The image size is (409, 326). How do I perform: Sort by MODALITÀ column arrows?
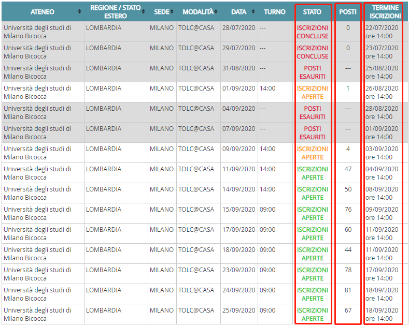pyautogui.click(x=216, y=12)
